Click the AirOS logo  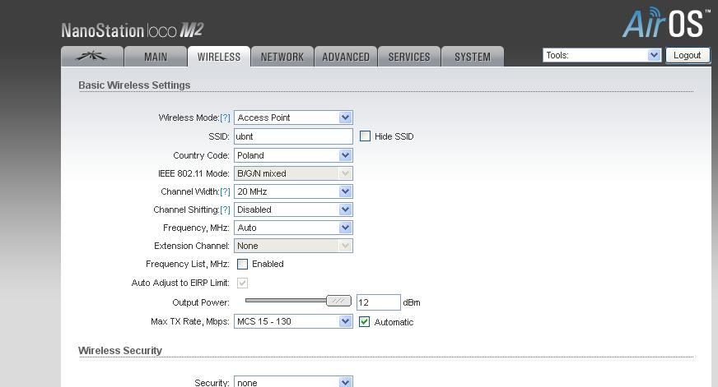pos(666,22)
